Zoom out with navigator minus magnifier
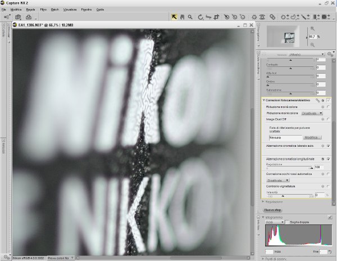The image size is (337, 261). pyautogui.click(x=312, y=45)
